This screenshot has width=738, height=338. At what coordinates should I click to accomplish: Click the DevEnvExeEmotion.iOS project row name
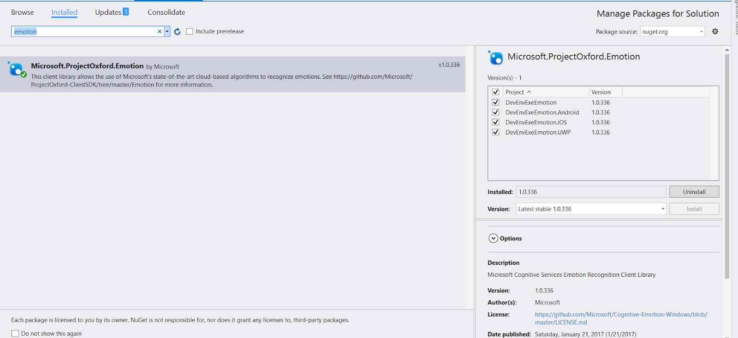[x=536, y=122]
